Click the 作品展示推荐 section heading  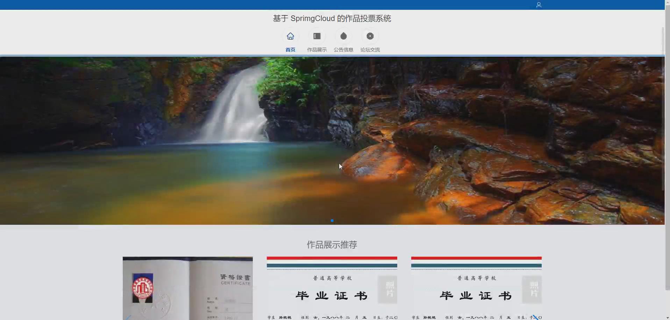click(332, 245)
